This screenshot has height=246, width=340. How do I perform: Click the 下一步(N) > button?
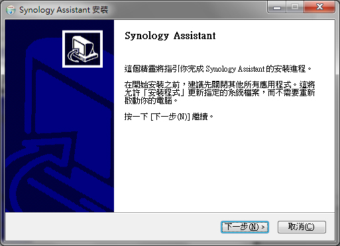click(x=245, y=227)
